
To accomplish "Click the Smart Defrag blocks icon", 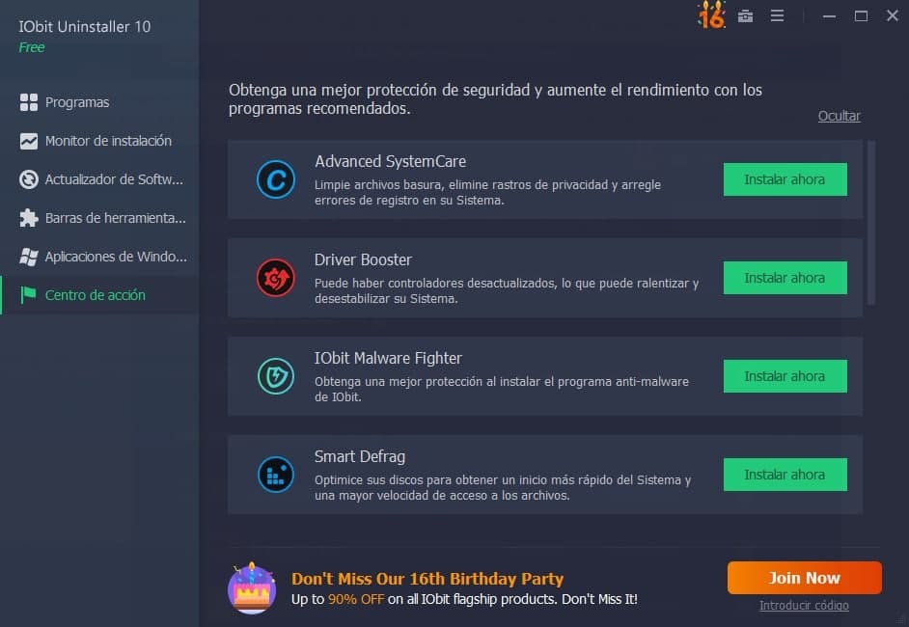I will click(x=275, y=475).
